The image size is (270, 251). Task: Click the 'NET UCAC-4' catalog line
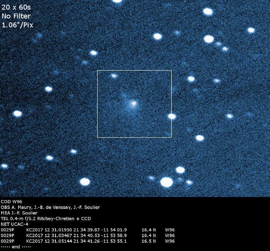(x=15, y=224)
